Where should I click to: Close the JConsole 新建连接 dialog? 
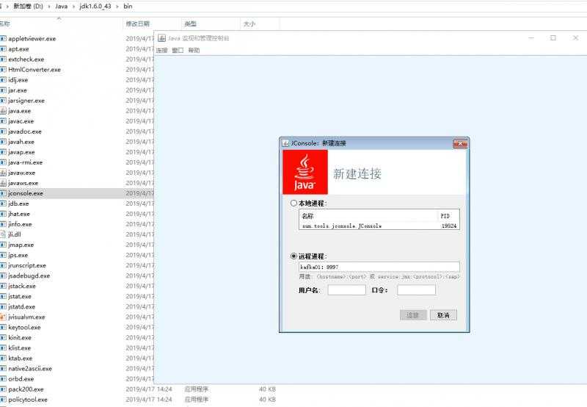460,143
